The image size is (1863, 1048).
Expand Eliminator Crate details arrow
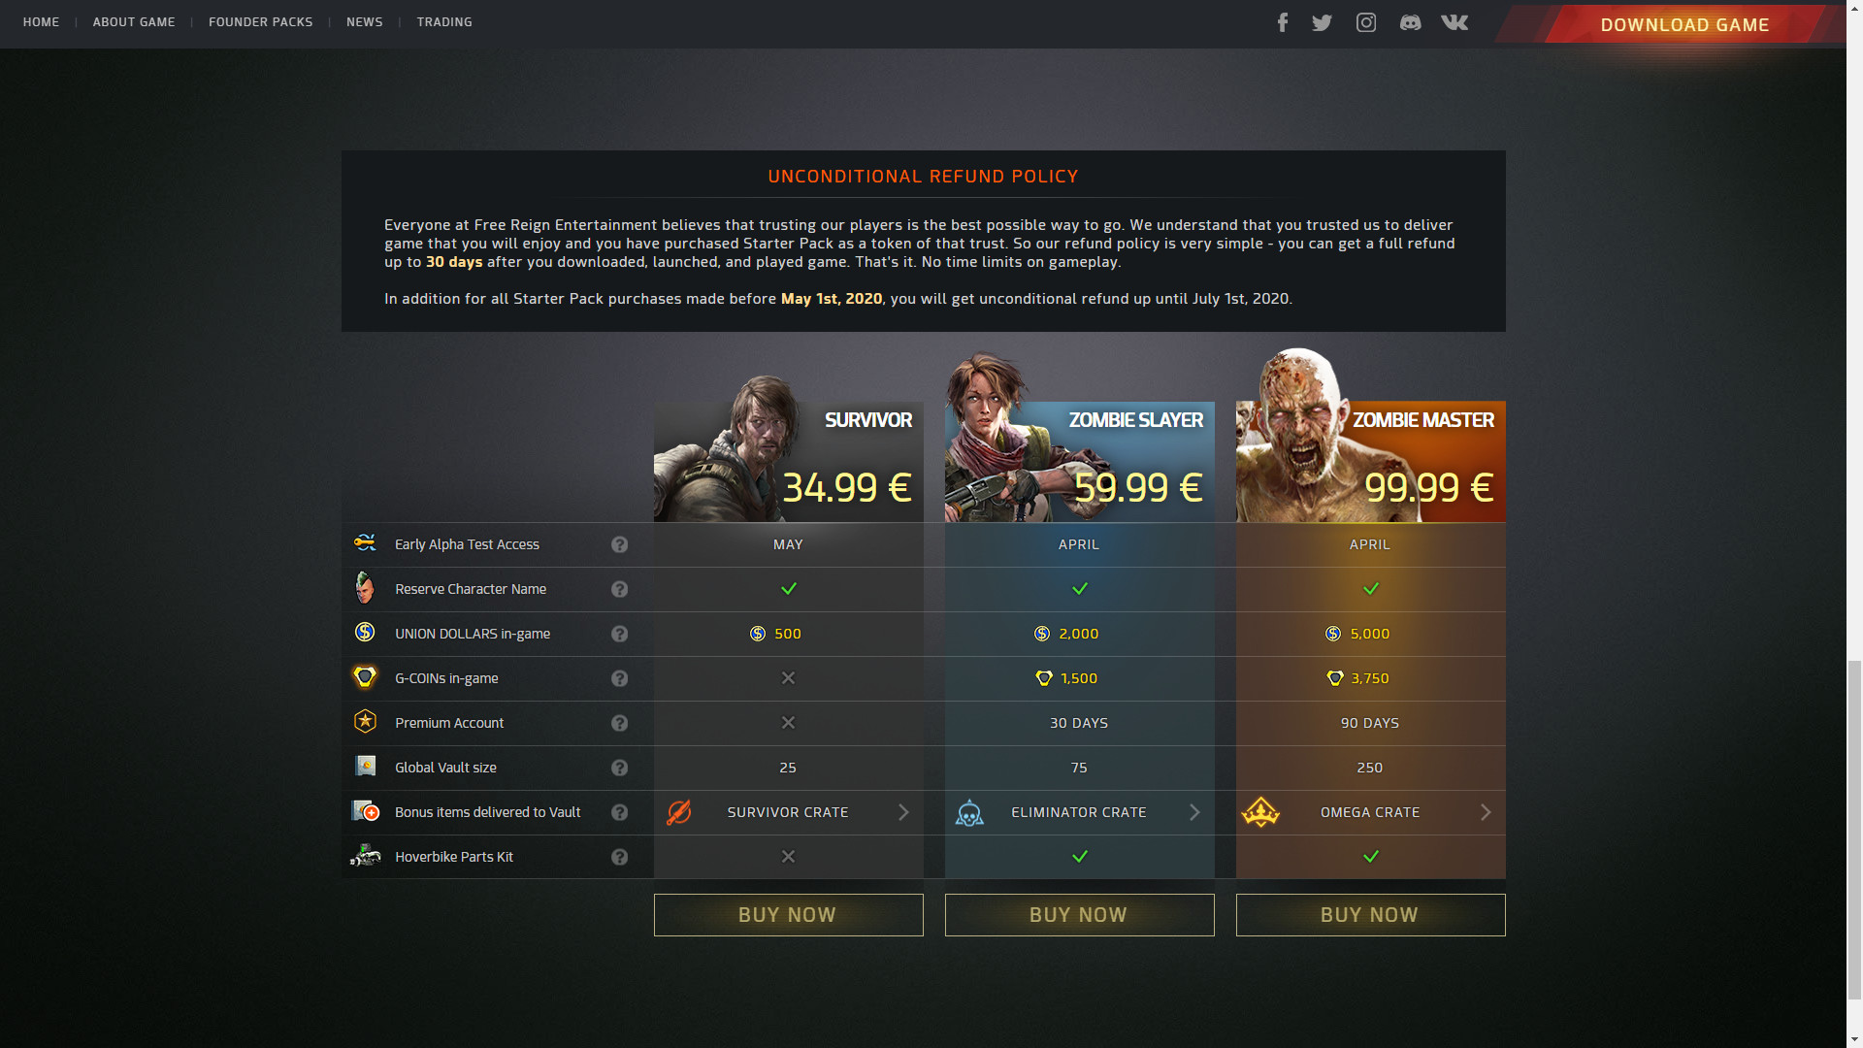pos(1194,812)
